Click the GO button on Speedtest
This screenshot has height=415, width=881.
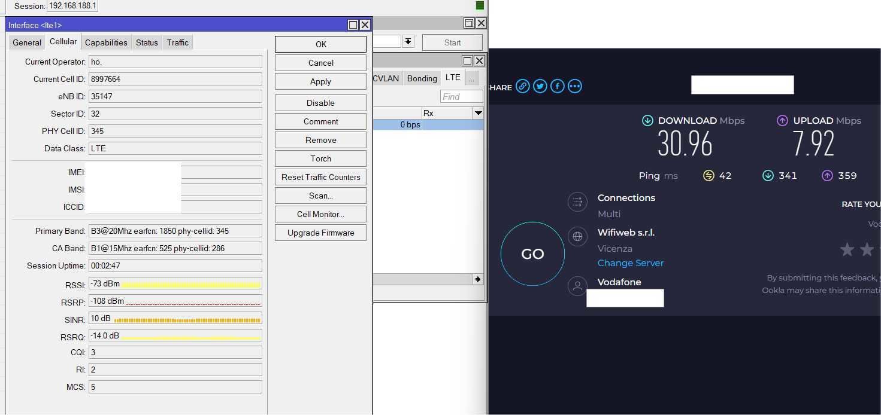(x=532, y=254)
